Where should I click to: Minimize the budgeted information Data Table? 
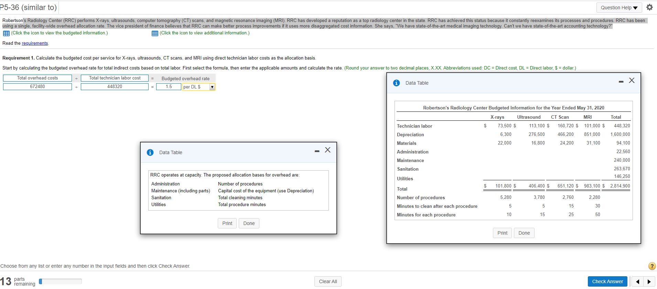pyautogui.click(x=621, y=82)
